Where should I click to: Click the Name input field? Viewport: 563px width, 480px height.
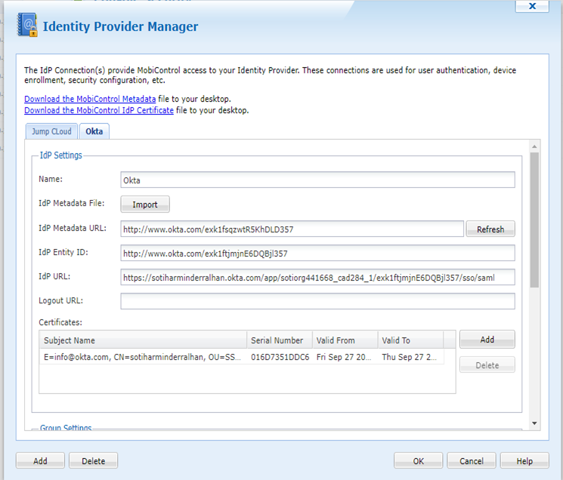(x=317, y=180)
